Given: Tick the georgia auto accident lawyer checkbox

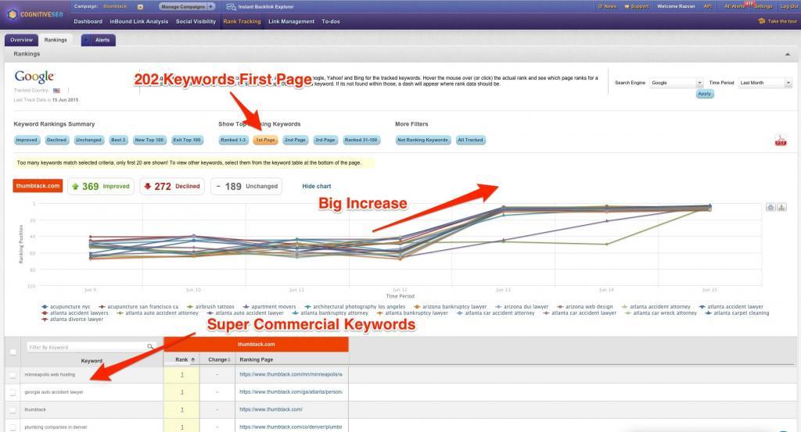Looking at the screenshot, I should [x=12, y=392].
